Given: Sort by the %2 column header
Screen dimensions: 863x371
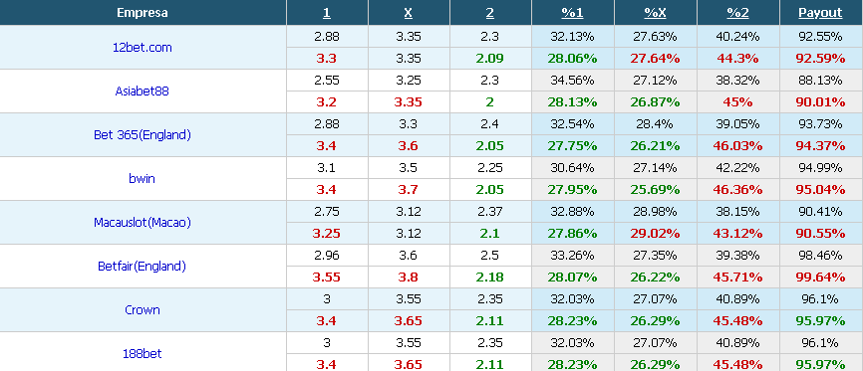Looking at the screenshot, I should point(737,13).
